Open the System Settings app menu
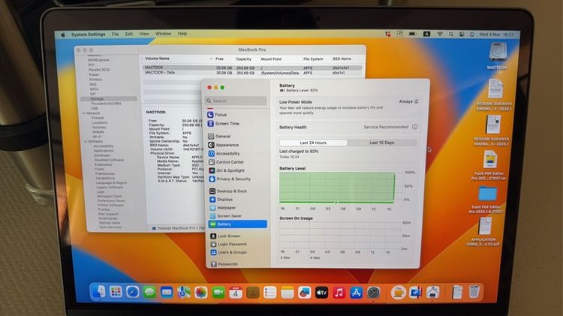563x316 pixels. pyautogui.click(x=89, y=35)
